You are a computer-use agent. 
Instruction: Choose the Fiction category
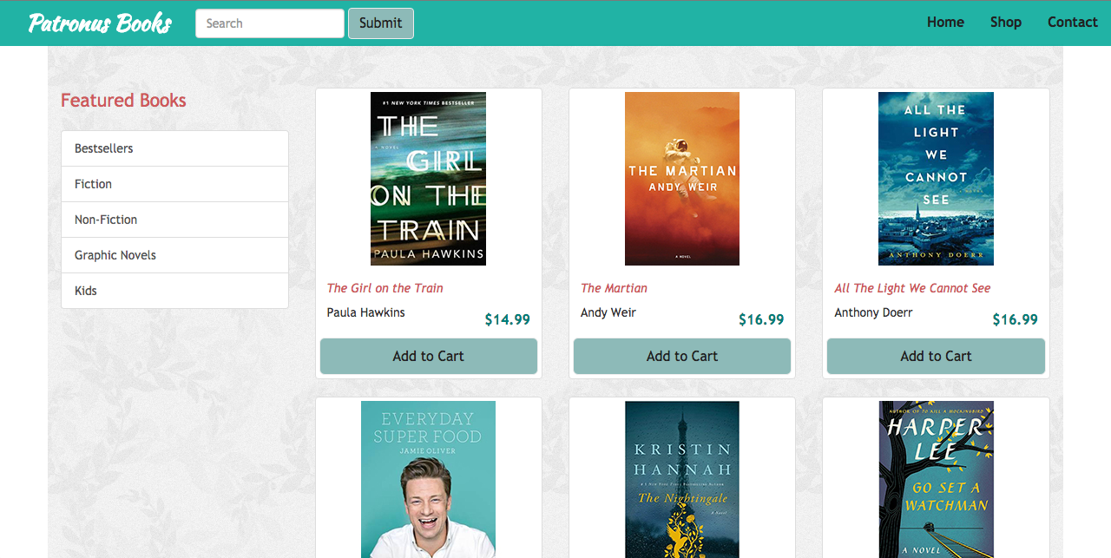(x=174, y=184)
